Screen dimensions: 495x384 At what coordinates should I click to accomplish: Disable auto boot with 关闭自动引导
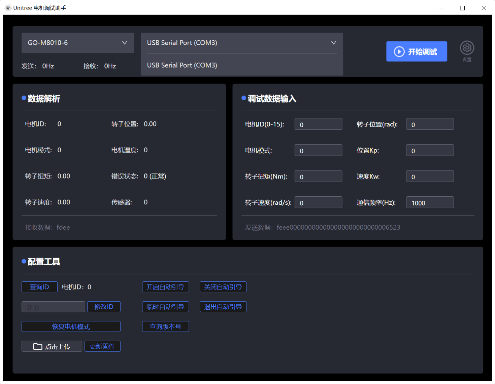coord(223,287)
